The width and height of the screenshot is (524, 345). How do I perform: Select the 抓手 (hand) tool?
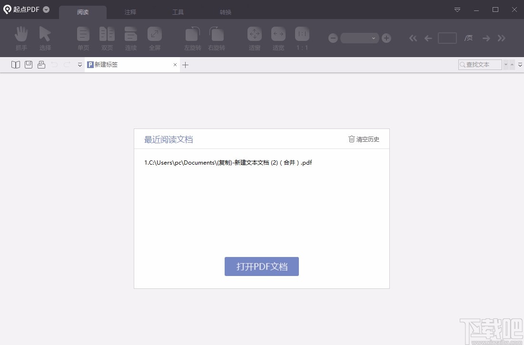click(x=21, y=38)
